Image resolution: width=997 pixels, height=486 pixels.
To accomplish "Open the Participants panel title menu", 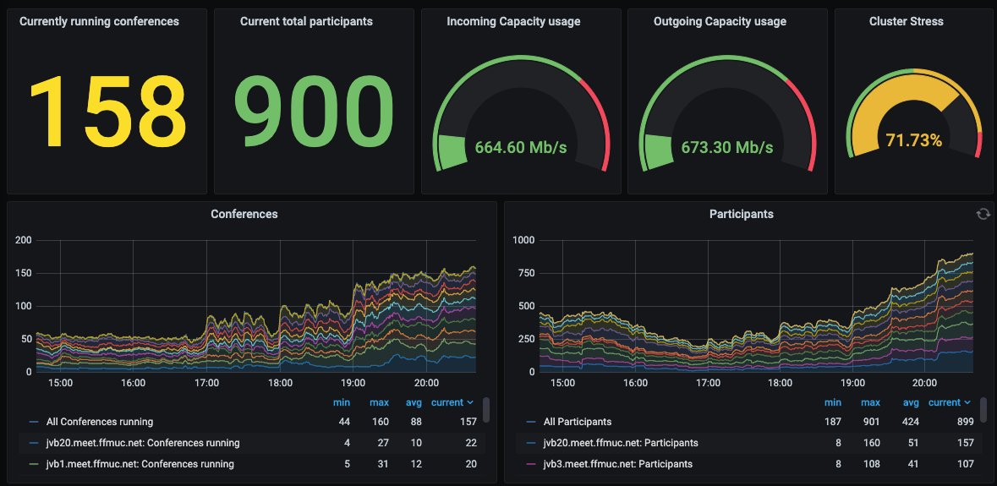I will [x=742, y=214].
